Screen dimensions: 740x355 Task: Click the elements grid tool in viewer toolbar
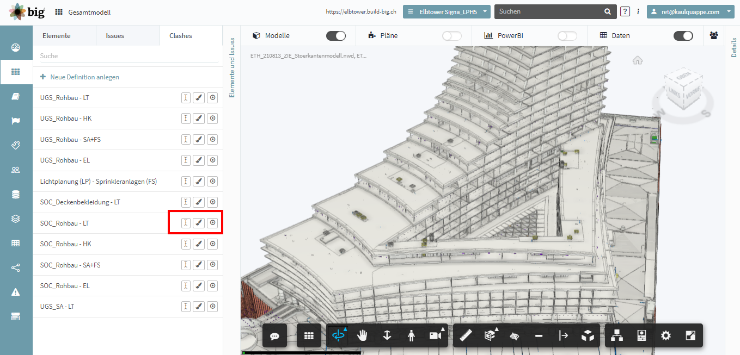(309, 336)
